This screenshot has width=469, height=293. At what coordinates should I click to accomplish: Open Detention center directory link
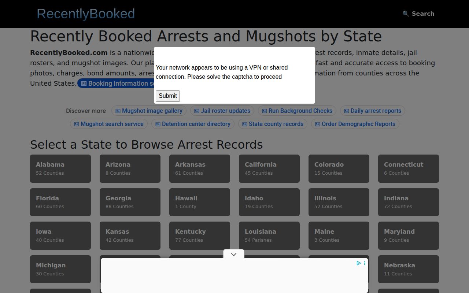(x=193, y=124)
